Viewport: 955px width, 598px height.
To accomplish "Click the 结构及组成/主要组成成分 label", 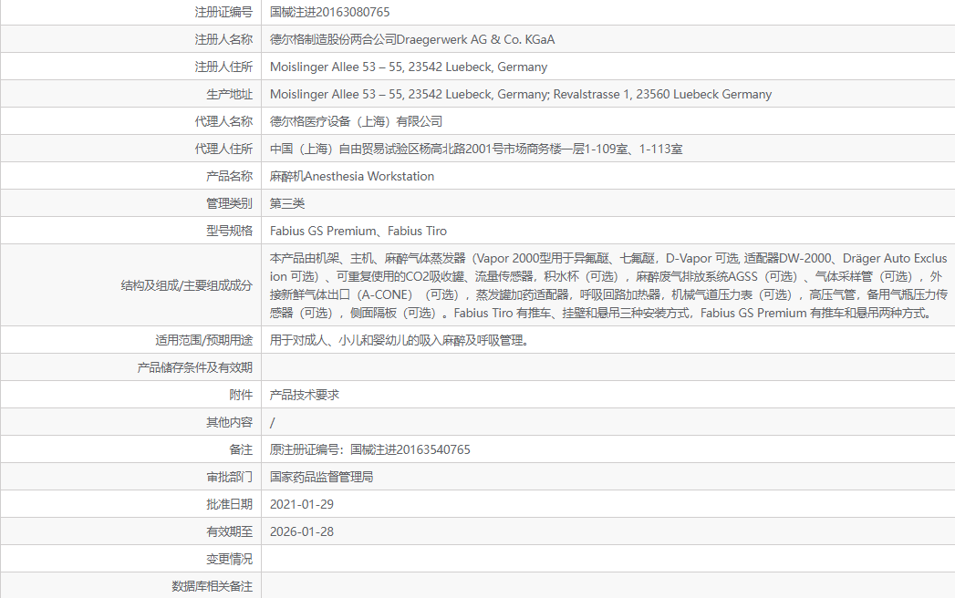I will [x=186, y=285].
